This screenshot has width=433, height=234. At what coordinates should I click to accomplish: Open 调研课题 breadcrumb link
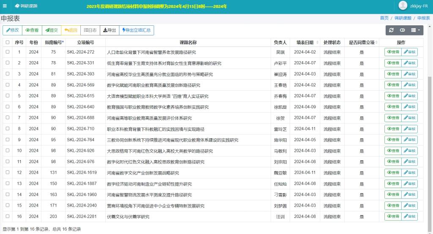tap(403, 18)
